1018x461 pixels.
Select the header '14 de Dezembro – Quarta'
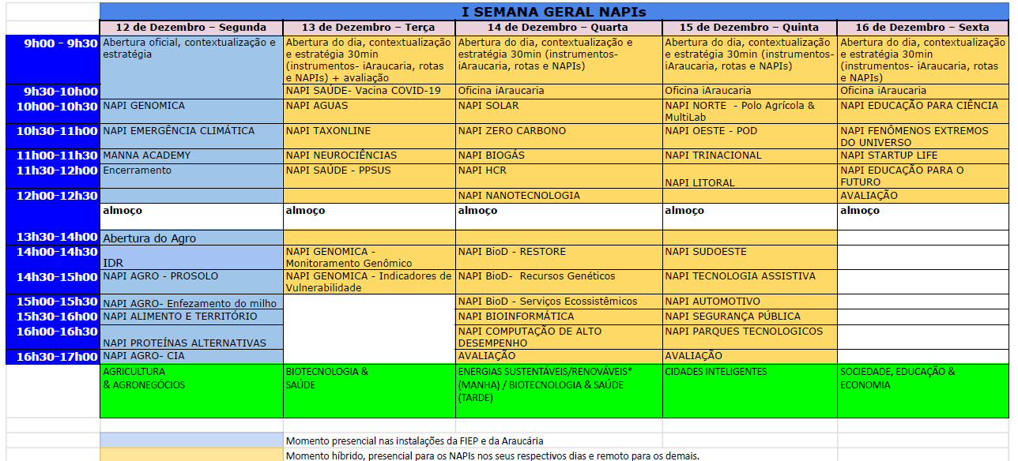coord(559,28)
